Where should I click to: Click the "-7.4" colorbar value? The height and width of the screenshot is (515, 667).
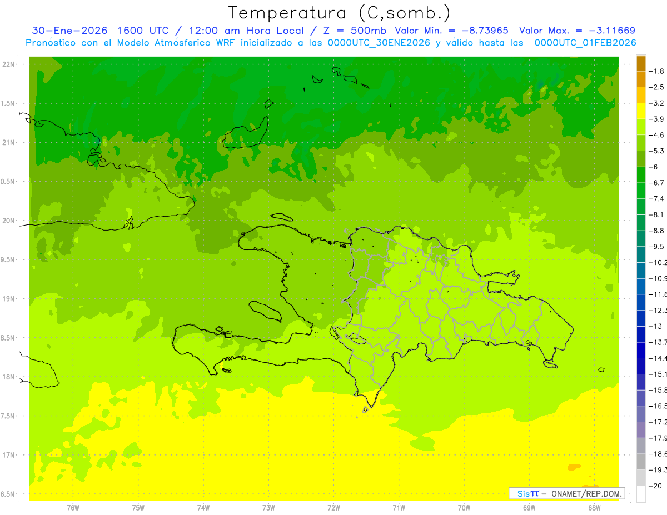(656, 199)
